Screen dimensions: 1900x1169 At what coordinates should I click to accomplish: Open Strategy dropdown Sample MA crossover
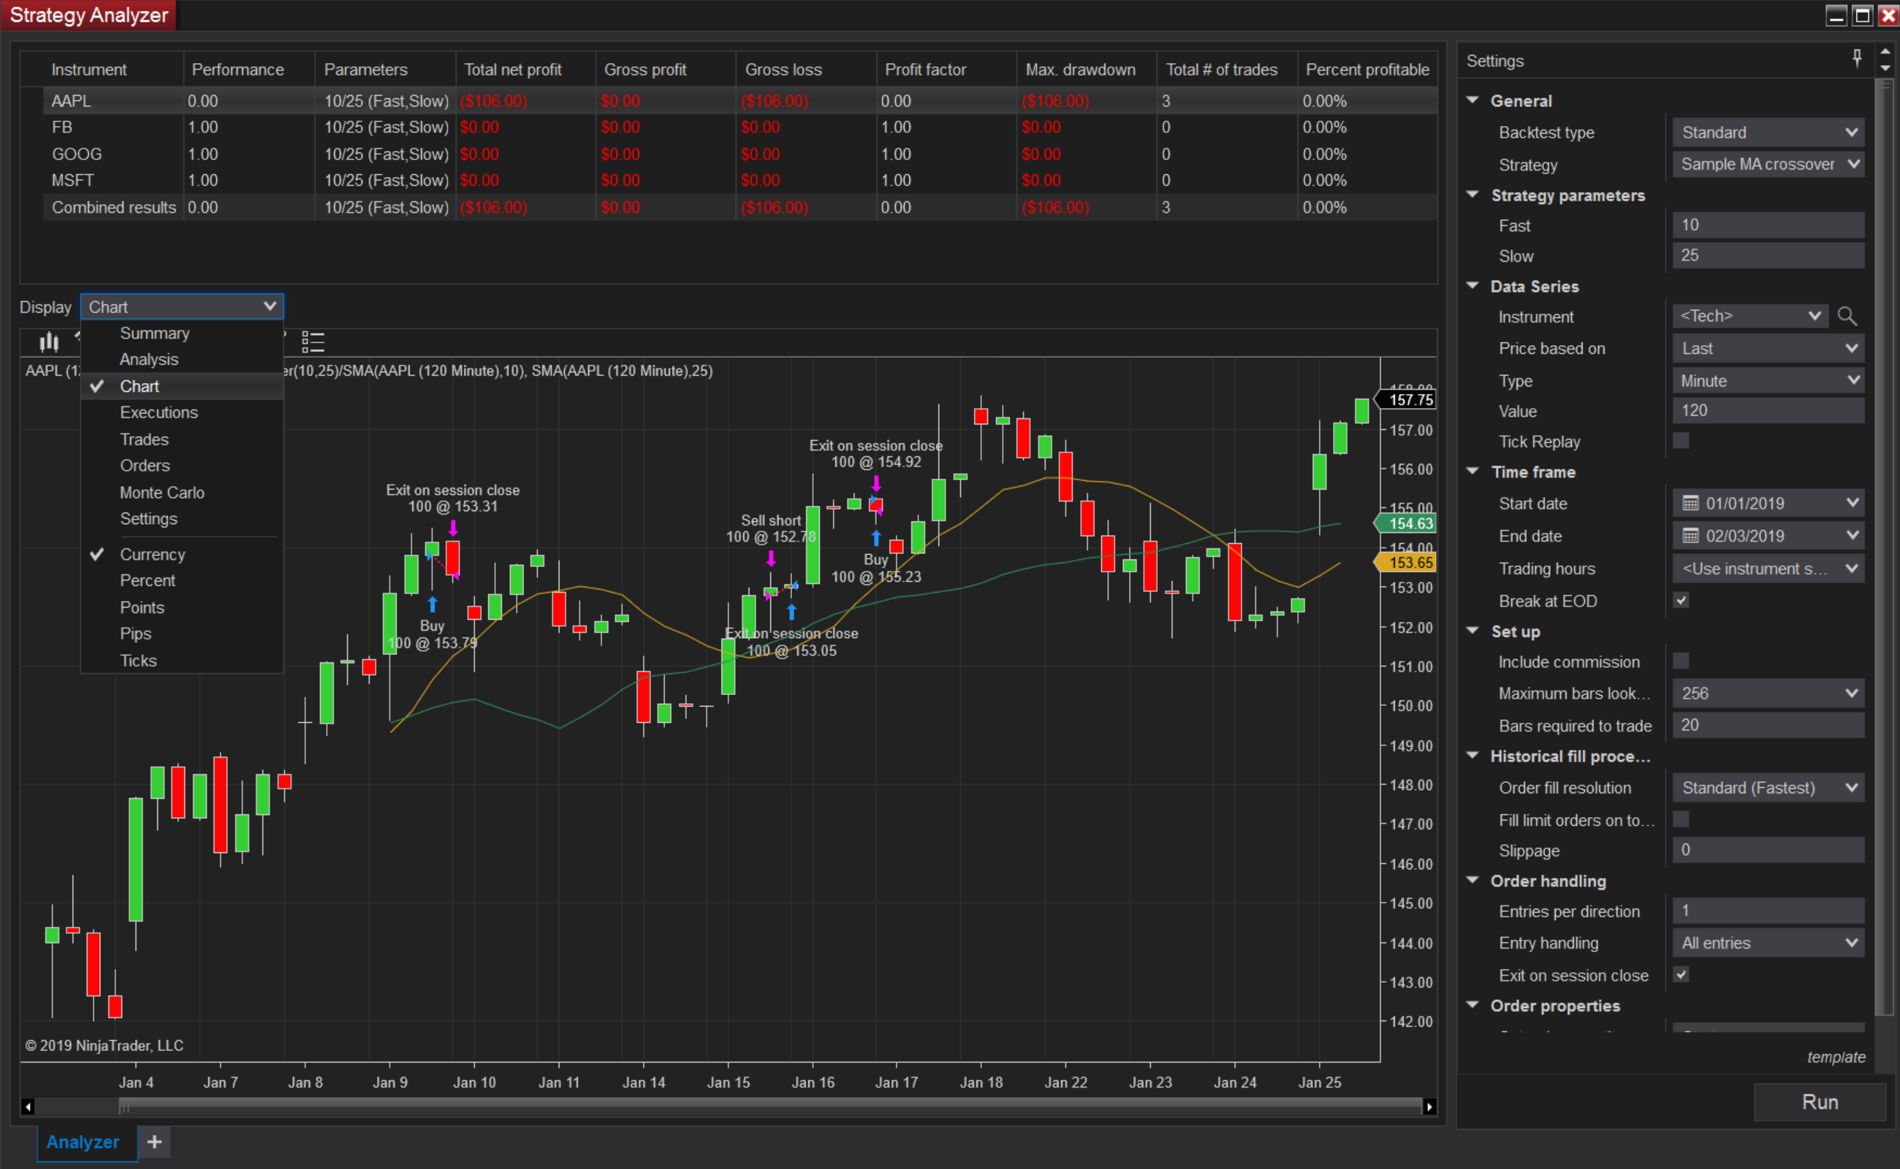tap(1768, 164)
